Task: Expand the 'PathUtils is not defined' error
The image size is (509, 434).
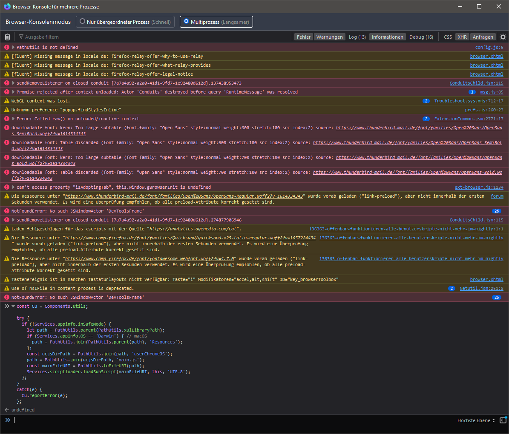Action: (x=14, y=47)
